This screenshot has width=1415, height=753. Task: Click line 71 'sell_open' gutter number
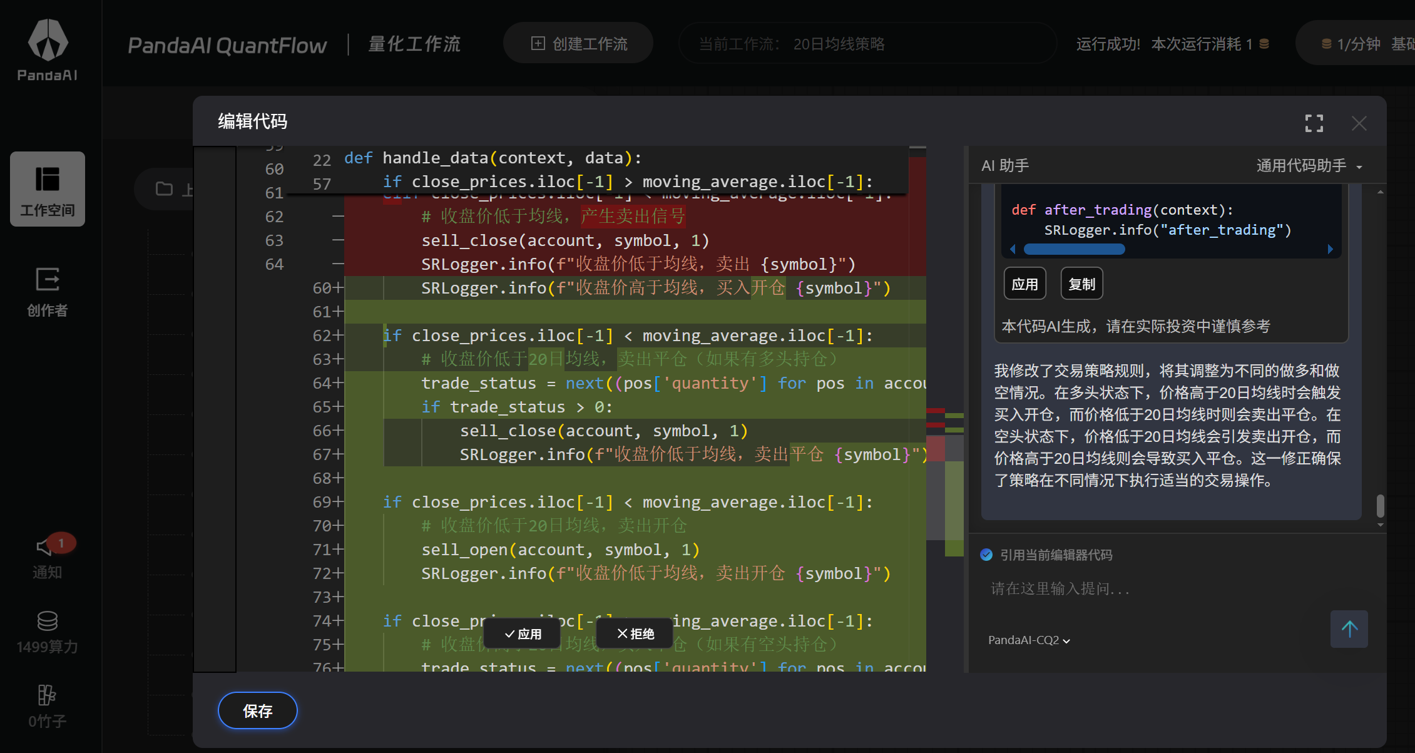(x=322, y=550)
